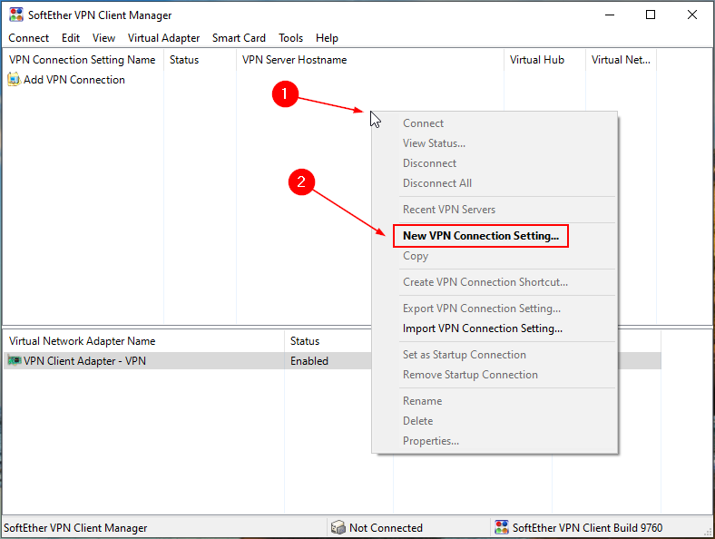Open the Edit menu
This screenshot has width=715, height=539.
[71, 38]
